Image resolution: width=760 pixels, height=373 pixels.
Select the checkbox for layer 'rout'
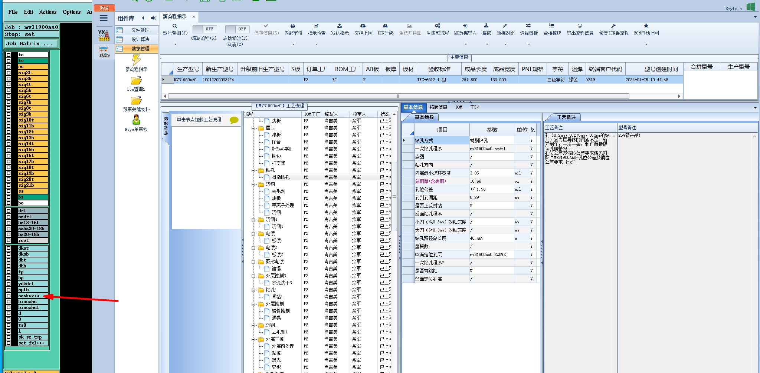tap(9, 240)
